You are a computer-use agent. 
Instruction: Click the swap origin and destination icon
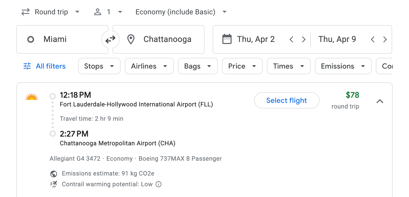coord(110,39)
